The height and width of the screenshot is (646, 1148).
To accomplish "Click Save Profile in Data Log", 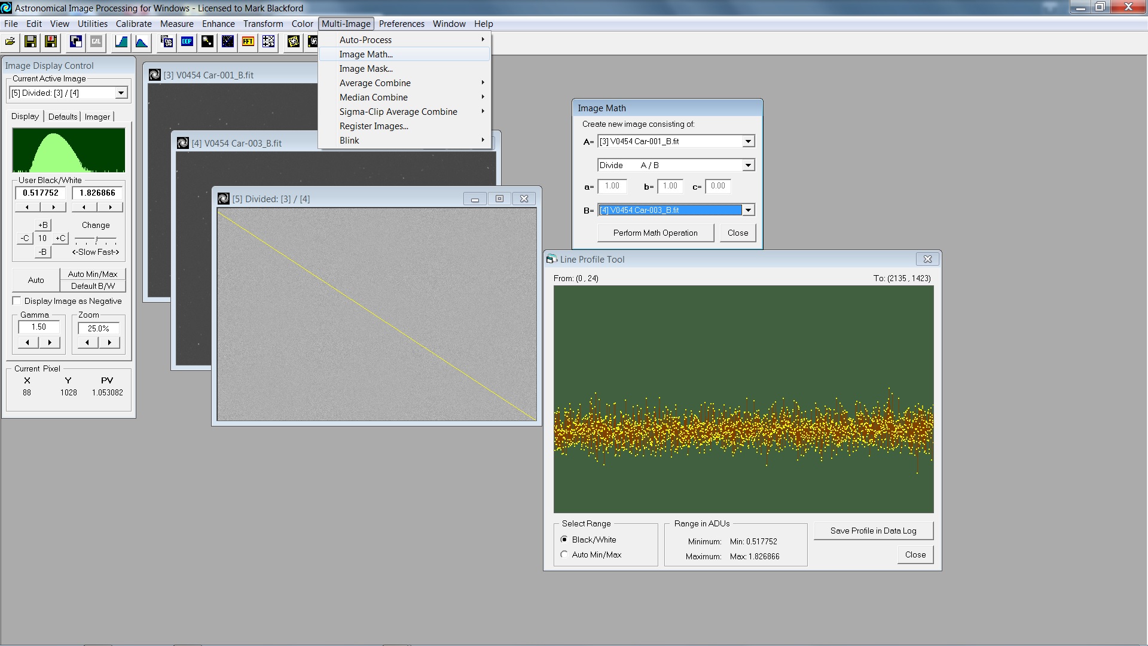I will pos(873,531).
